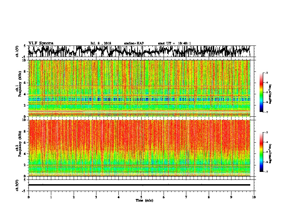The height and width of the screenshot is (221, 286).
Task: Click the "ch.1(V)" axis label
Action: [x=17, y=51]
